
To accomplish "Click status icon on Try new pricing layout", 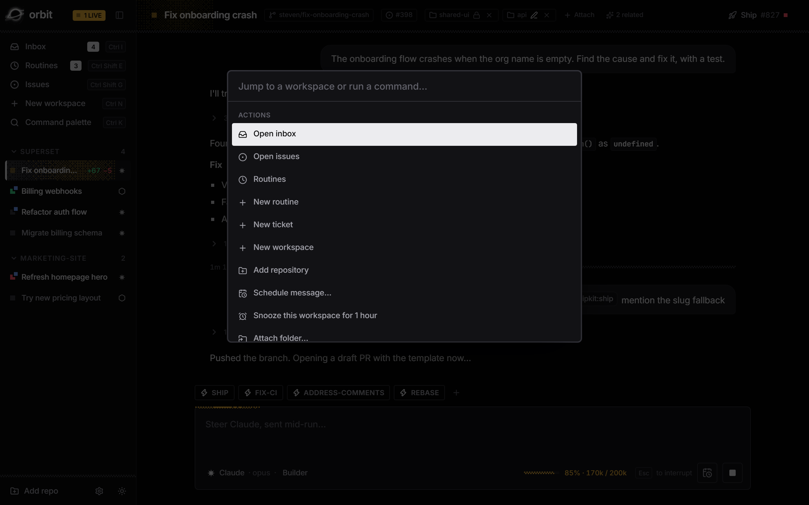I will tap(122, 298).
